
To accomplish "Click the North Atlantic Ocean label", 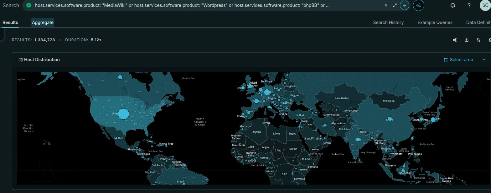I will pyautogui.click(x=200, y=122).
